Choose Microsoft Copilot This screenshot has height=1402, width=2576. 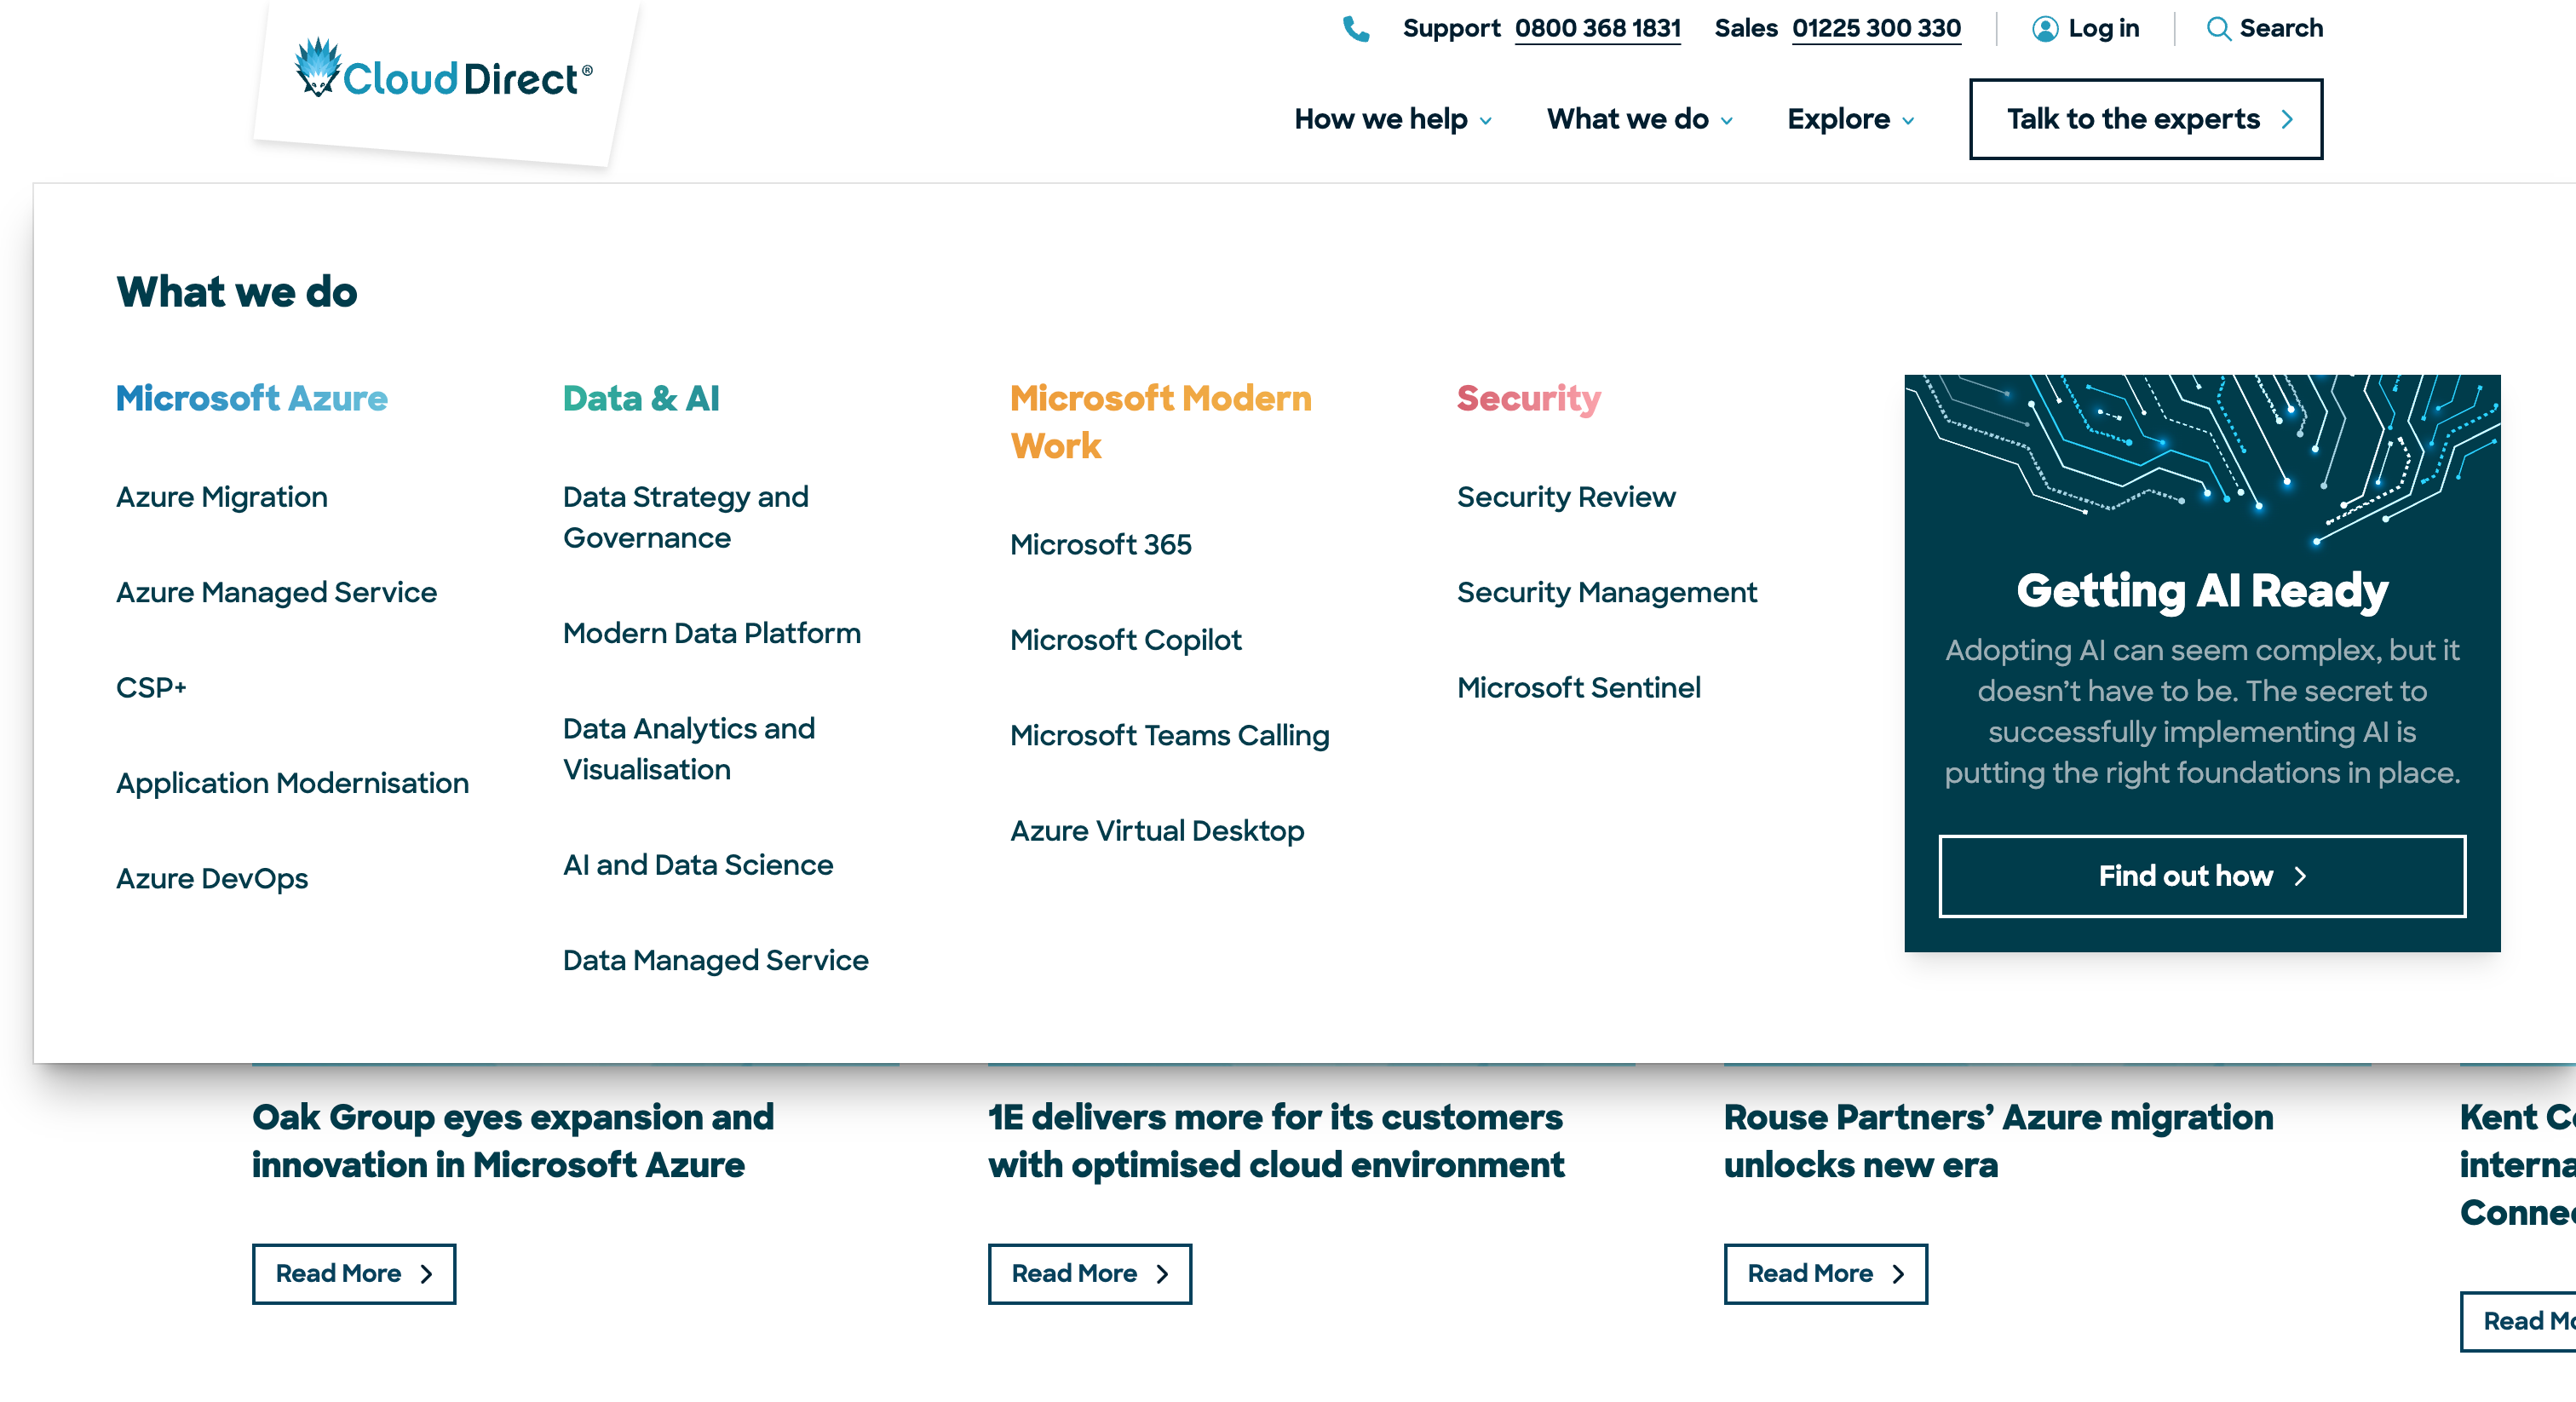tap(1125, 640)
